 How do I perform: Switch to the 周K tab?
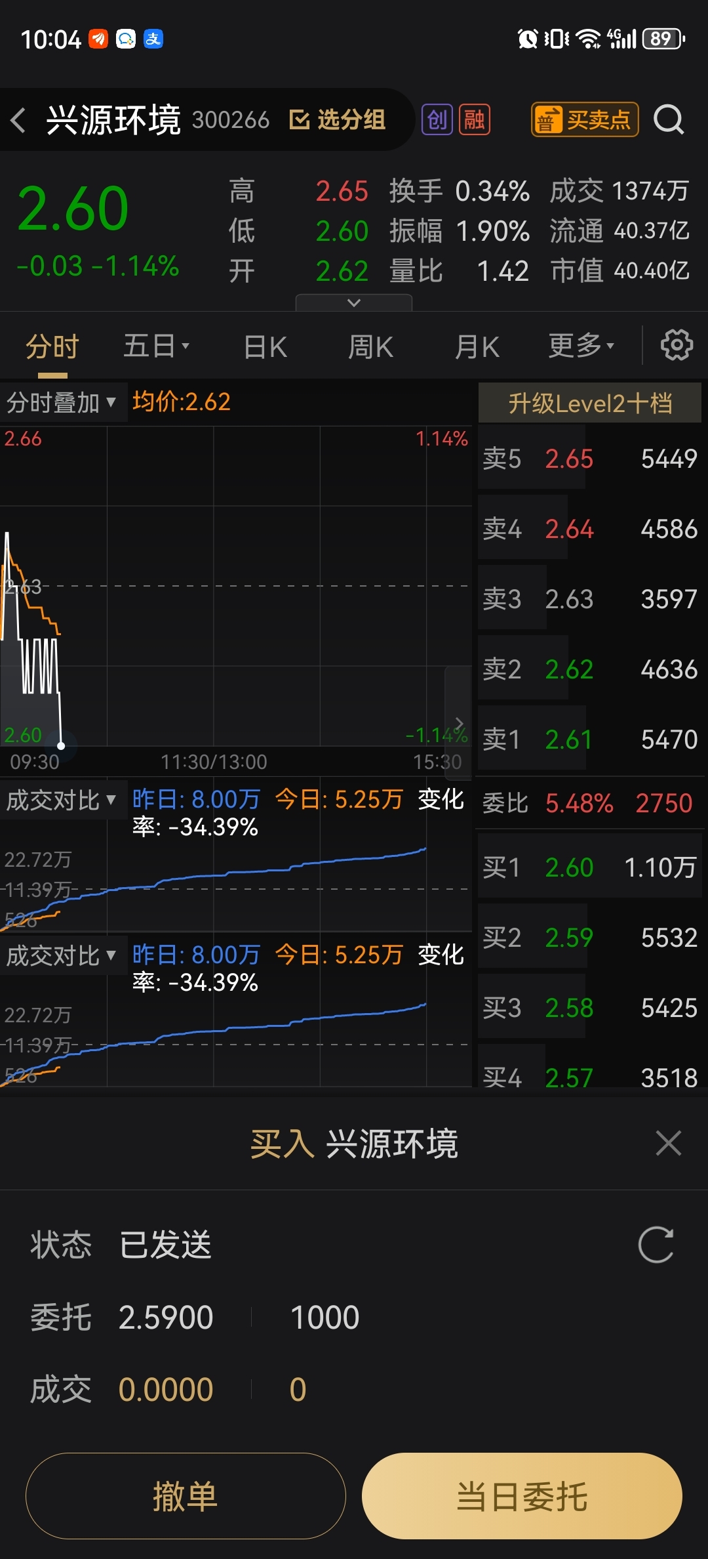(371, 346)
